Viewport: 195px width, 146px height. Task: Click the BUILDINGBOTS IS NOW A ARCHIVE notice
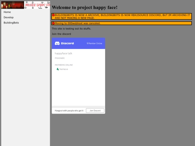(x=121, y=16)
